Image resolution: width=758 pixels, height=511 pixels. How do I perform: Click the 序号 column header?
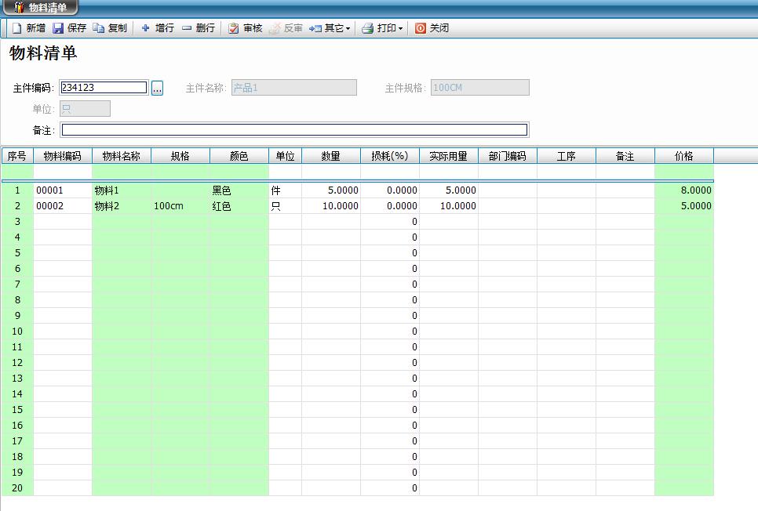17,156
